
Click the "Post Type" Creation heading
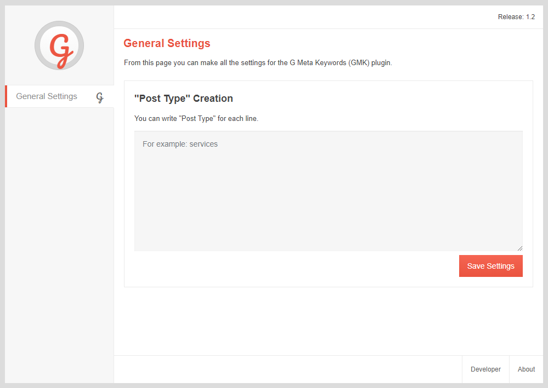coord(183,99)
